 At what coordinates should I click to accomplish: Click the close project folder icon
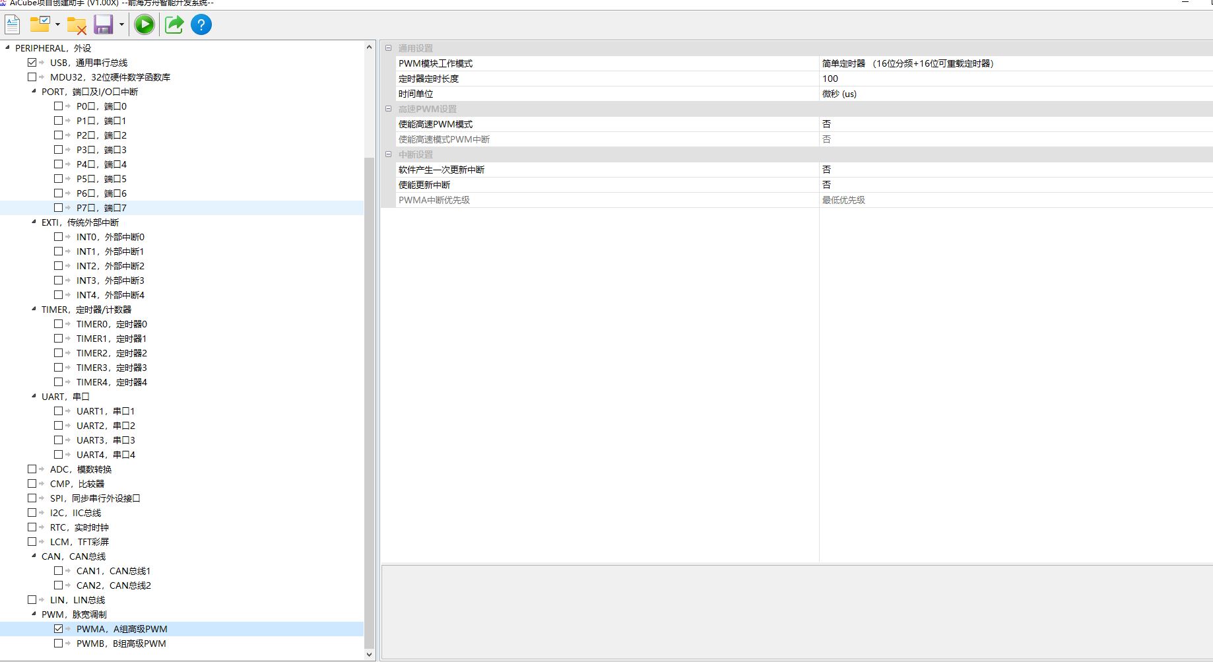point(77,25)
